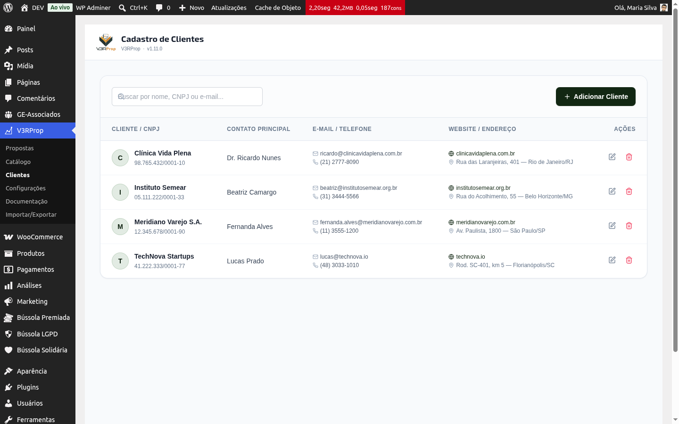Edit the TechNova Startups client
Screen dimensions: 679x424
tap(612, 260)
